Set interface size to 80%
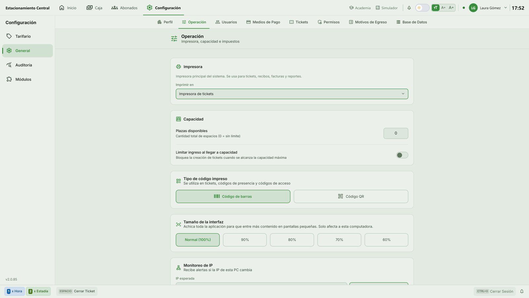The image size is (529, 298). pos(292,240)
